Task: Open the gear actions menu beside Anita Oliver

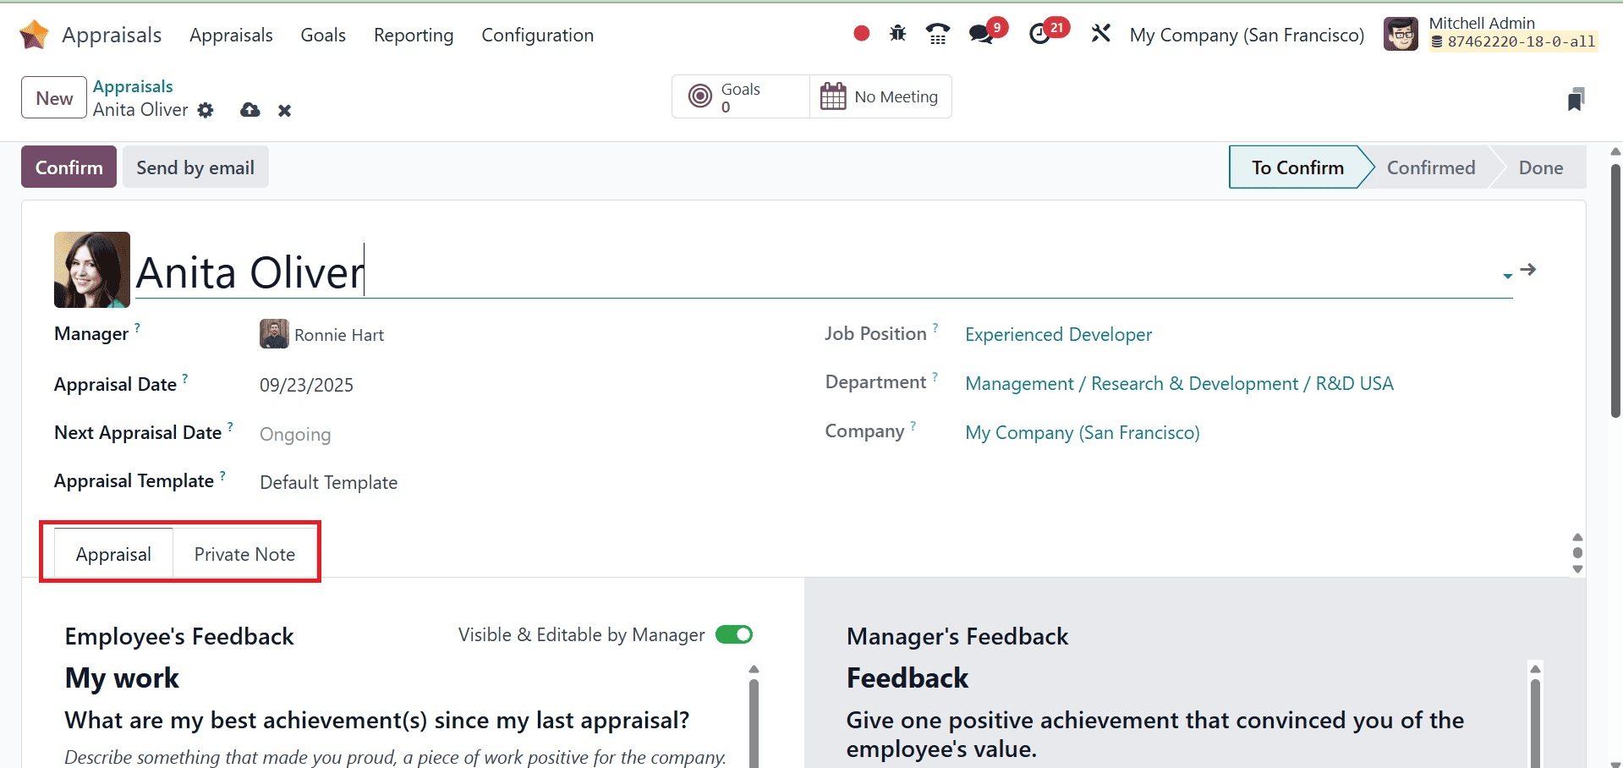Action: [206, 110]
